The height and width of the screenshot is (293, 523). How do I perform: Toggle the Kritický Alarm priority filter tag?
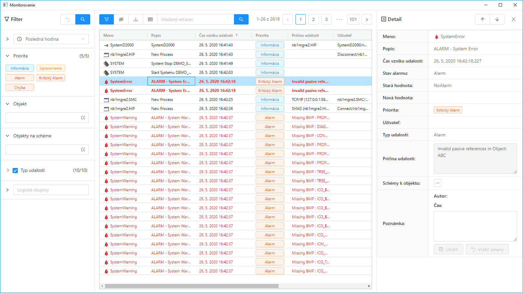tap(51, 78)
